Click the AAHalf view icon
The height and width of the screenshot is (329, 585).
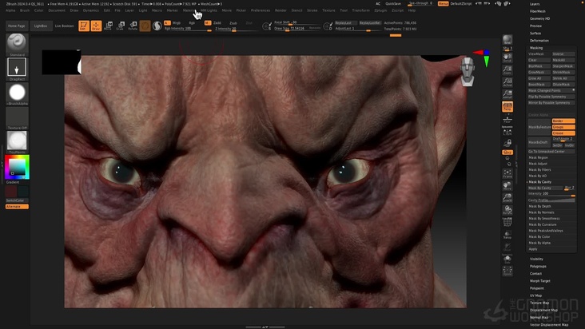point(507,94)
